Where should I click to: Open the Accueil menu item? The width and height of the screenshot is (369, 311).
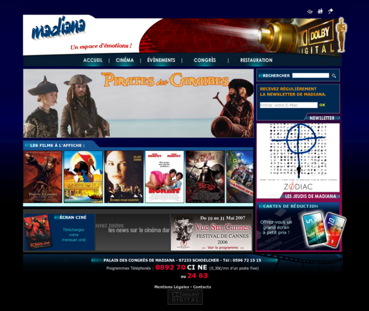point(93,60)
